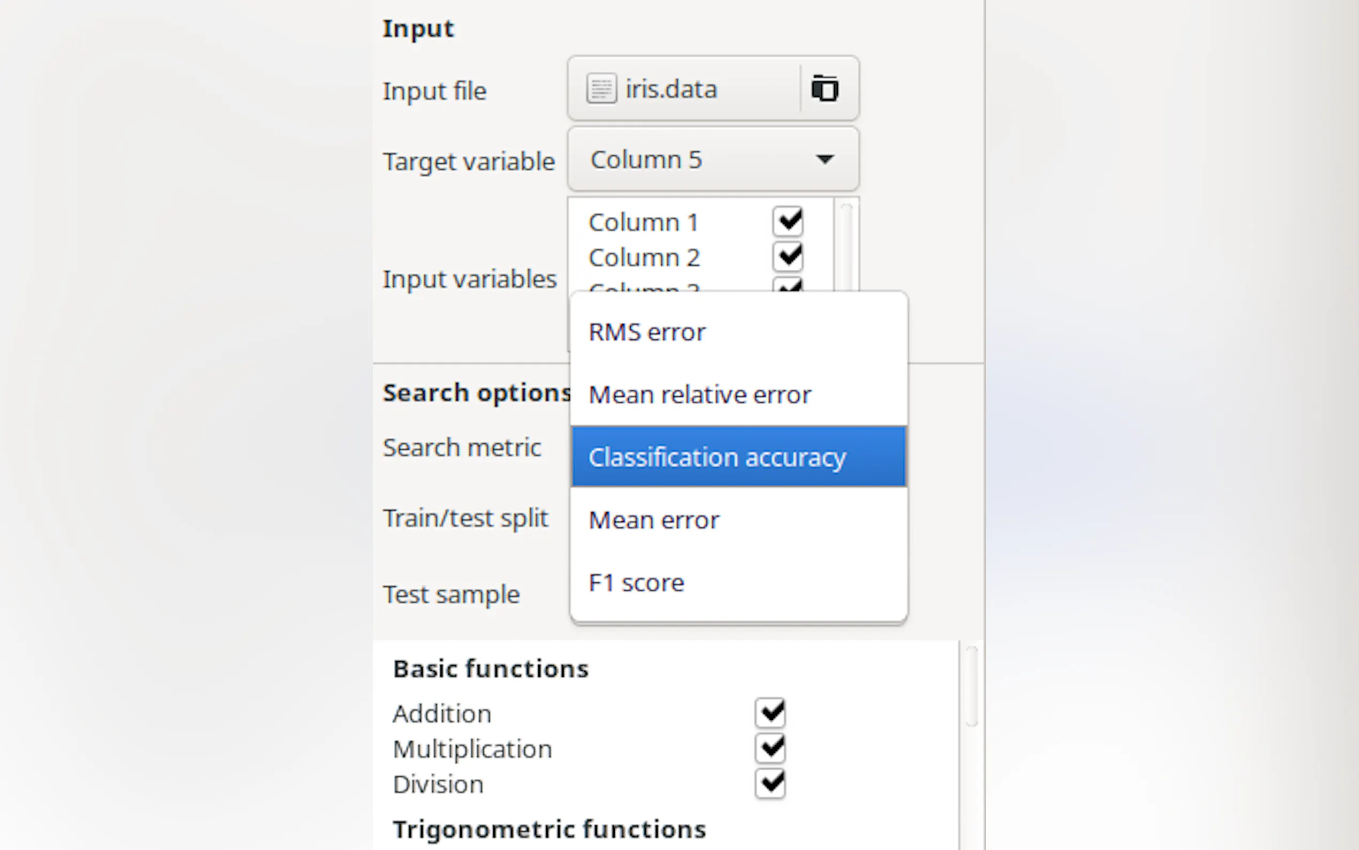Click the browse folder icon beside iris.data

pos(824,89)
